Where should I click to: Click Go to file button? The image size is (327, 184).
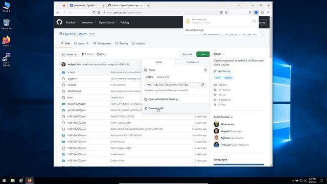(188, 54)
